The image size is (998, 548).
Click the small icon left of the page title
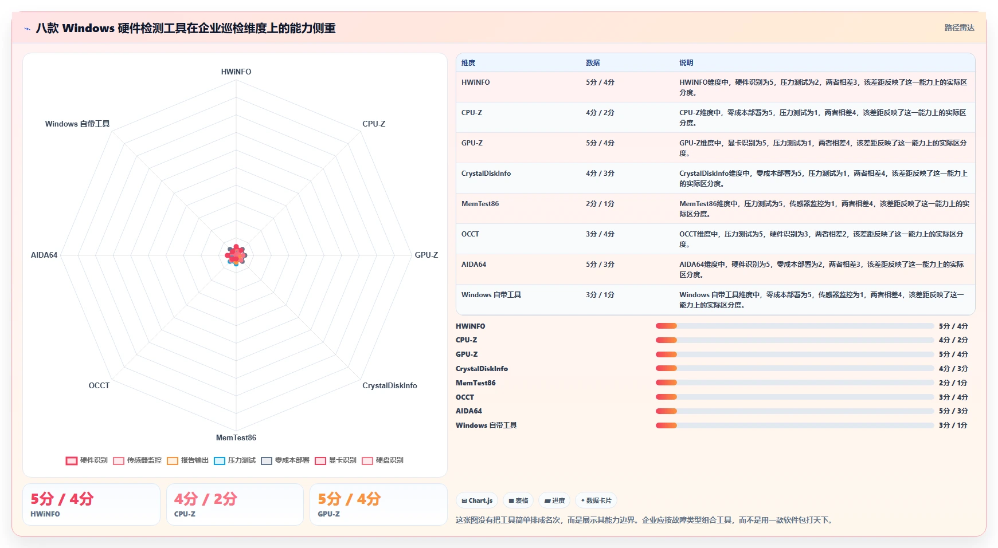click(x=27, y=29)
